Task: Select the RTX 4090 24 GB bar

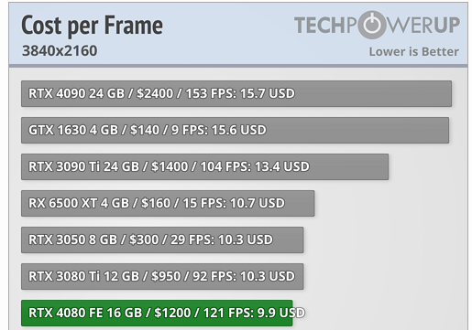Action: click(x=236, y=93)
